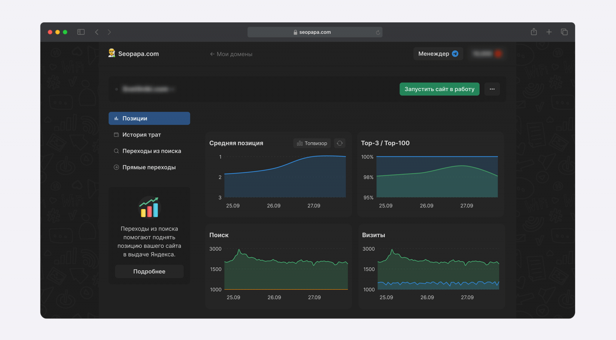
Task: Go back with Safari's back arrow
Action: (x=97, y=32)
